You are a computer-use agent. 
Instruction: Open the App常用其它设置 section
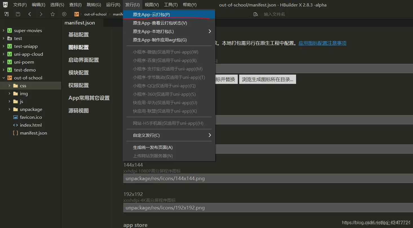pos(89,98)
